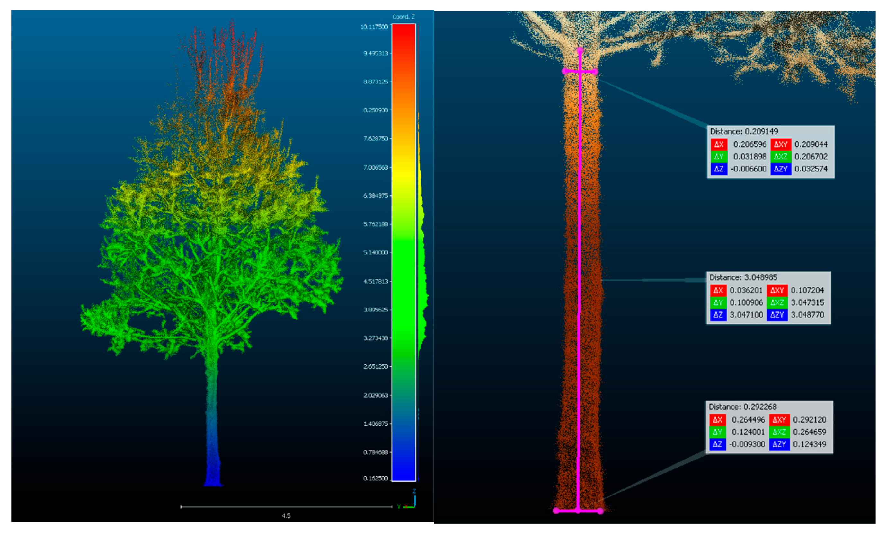Select the Distance: 3.048985 label header

pyautogui.click(x=743, y=277)
